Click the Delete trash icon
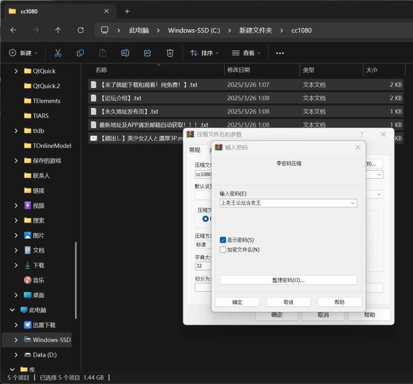413x384 pixels. [x=170, y=53]
